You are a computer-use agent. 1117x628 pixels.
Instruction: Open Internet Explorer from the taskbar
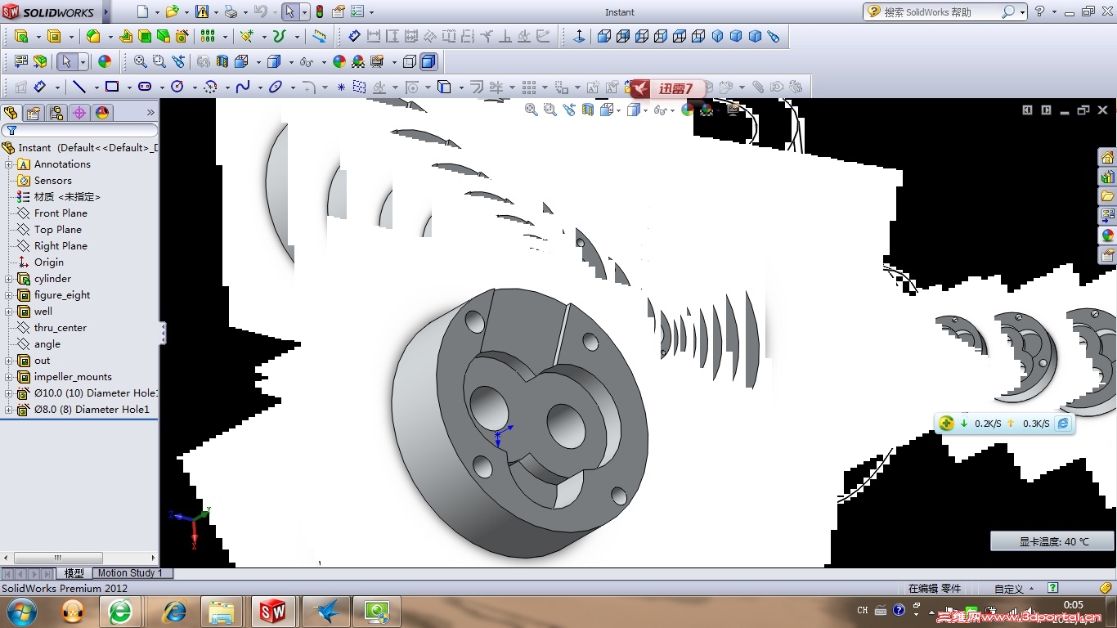click(173, 612)
